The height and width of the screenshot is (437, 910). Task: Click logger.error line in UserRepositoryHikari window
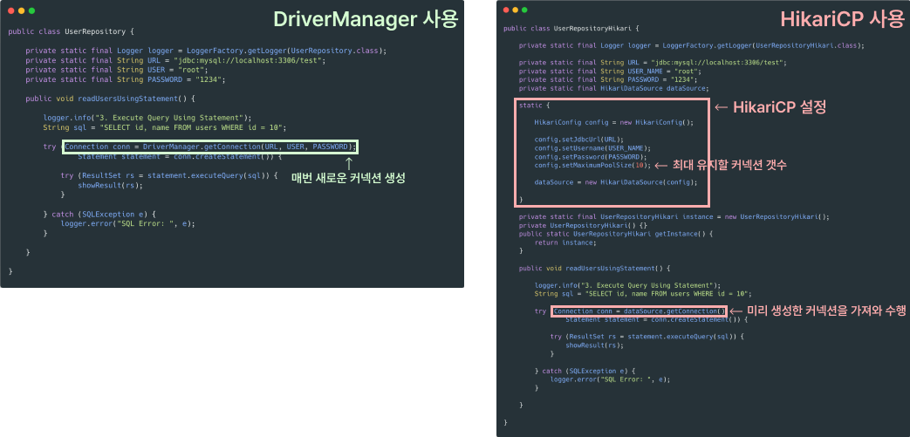(x=611, y=379)
